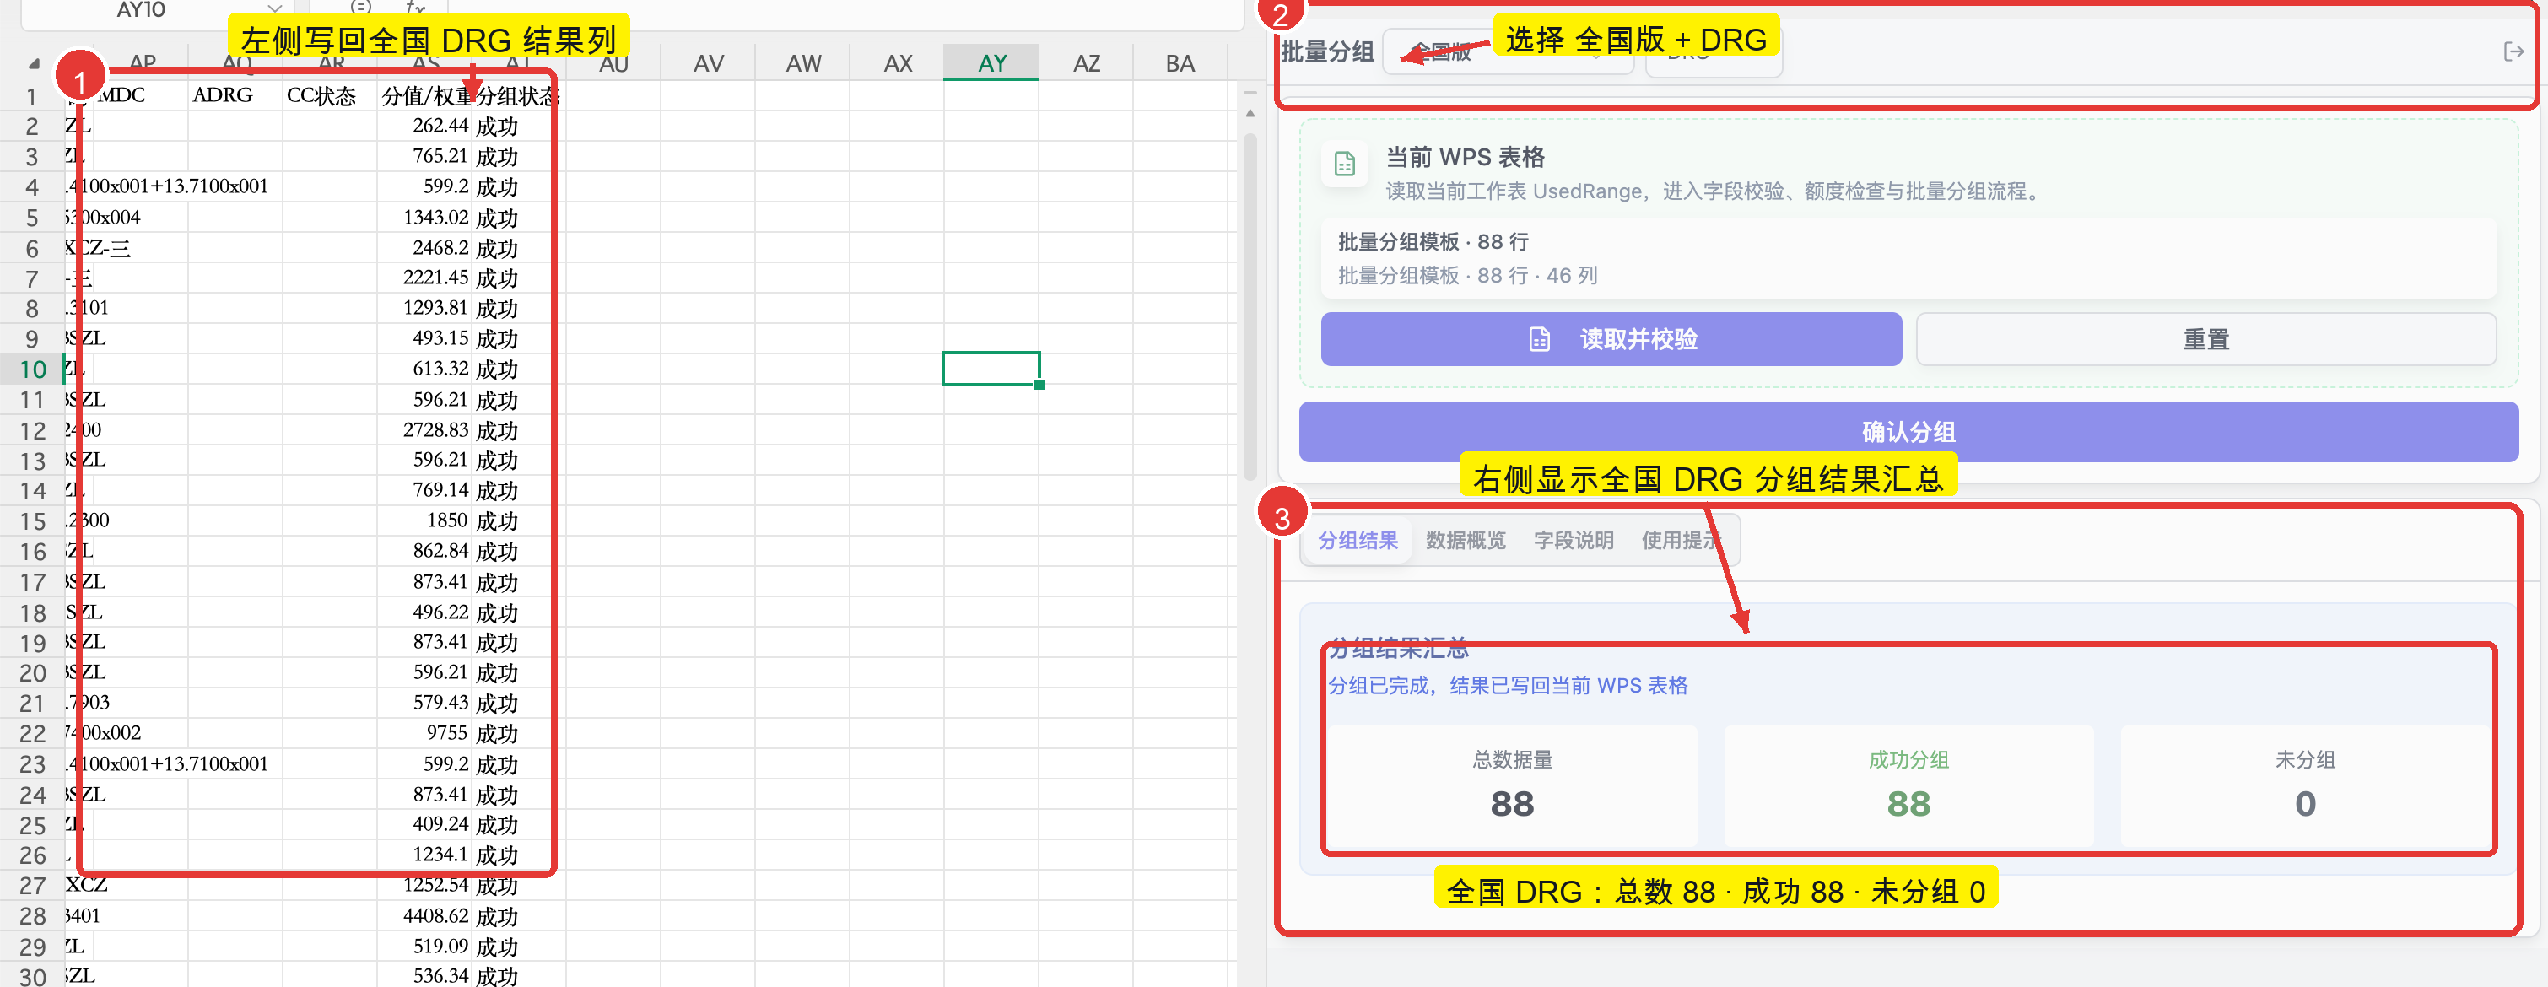This screenshot has width=2548, height=987.
Task: Open the 全国版 region version dropdown
Action: (x=1507, y=51)
